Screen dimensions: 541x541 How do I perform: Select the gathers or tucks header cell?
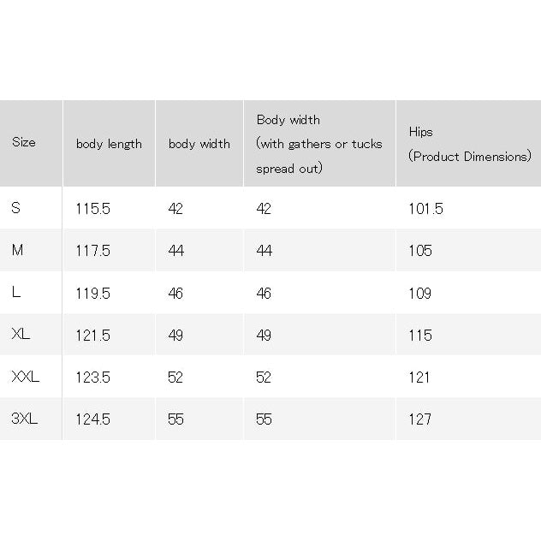pyautogui.click(x=319, y=144)
